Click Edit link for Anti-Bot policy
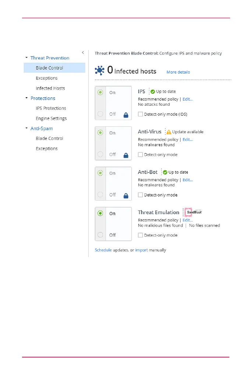 [188, 180]
